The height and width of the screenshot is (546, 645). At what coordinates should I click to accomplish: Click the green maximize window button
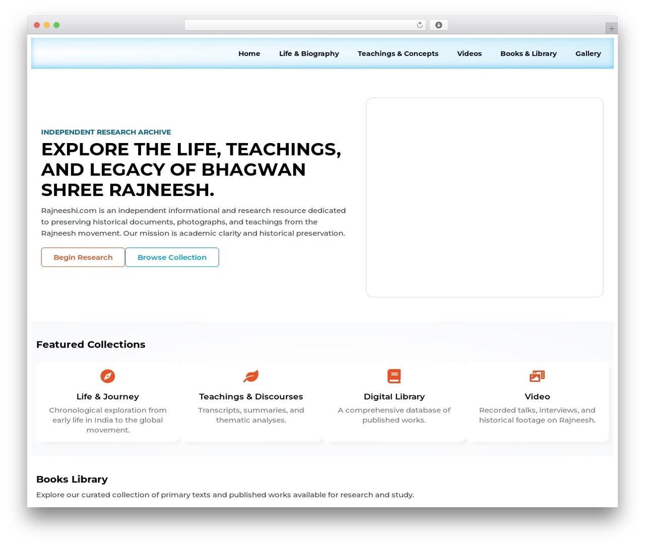[x=56, y=25]
